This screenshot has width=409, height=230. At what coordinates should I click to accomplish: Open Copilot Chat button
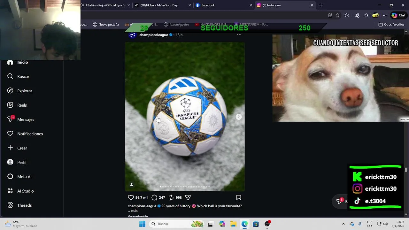pyautogui.click(x=398, y=15)
